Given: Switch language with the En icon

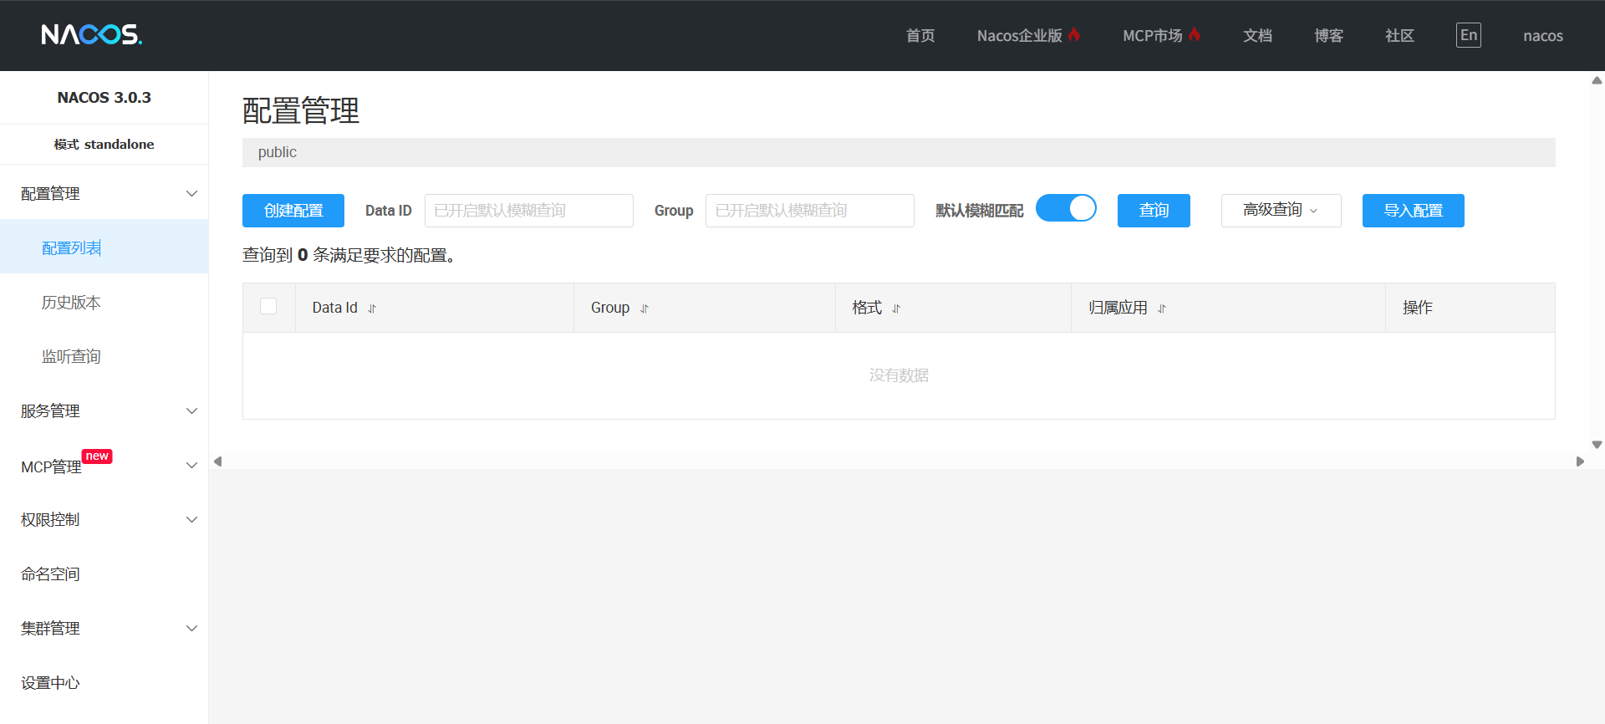Looking at the screenshot, I should (1469, 35).
